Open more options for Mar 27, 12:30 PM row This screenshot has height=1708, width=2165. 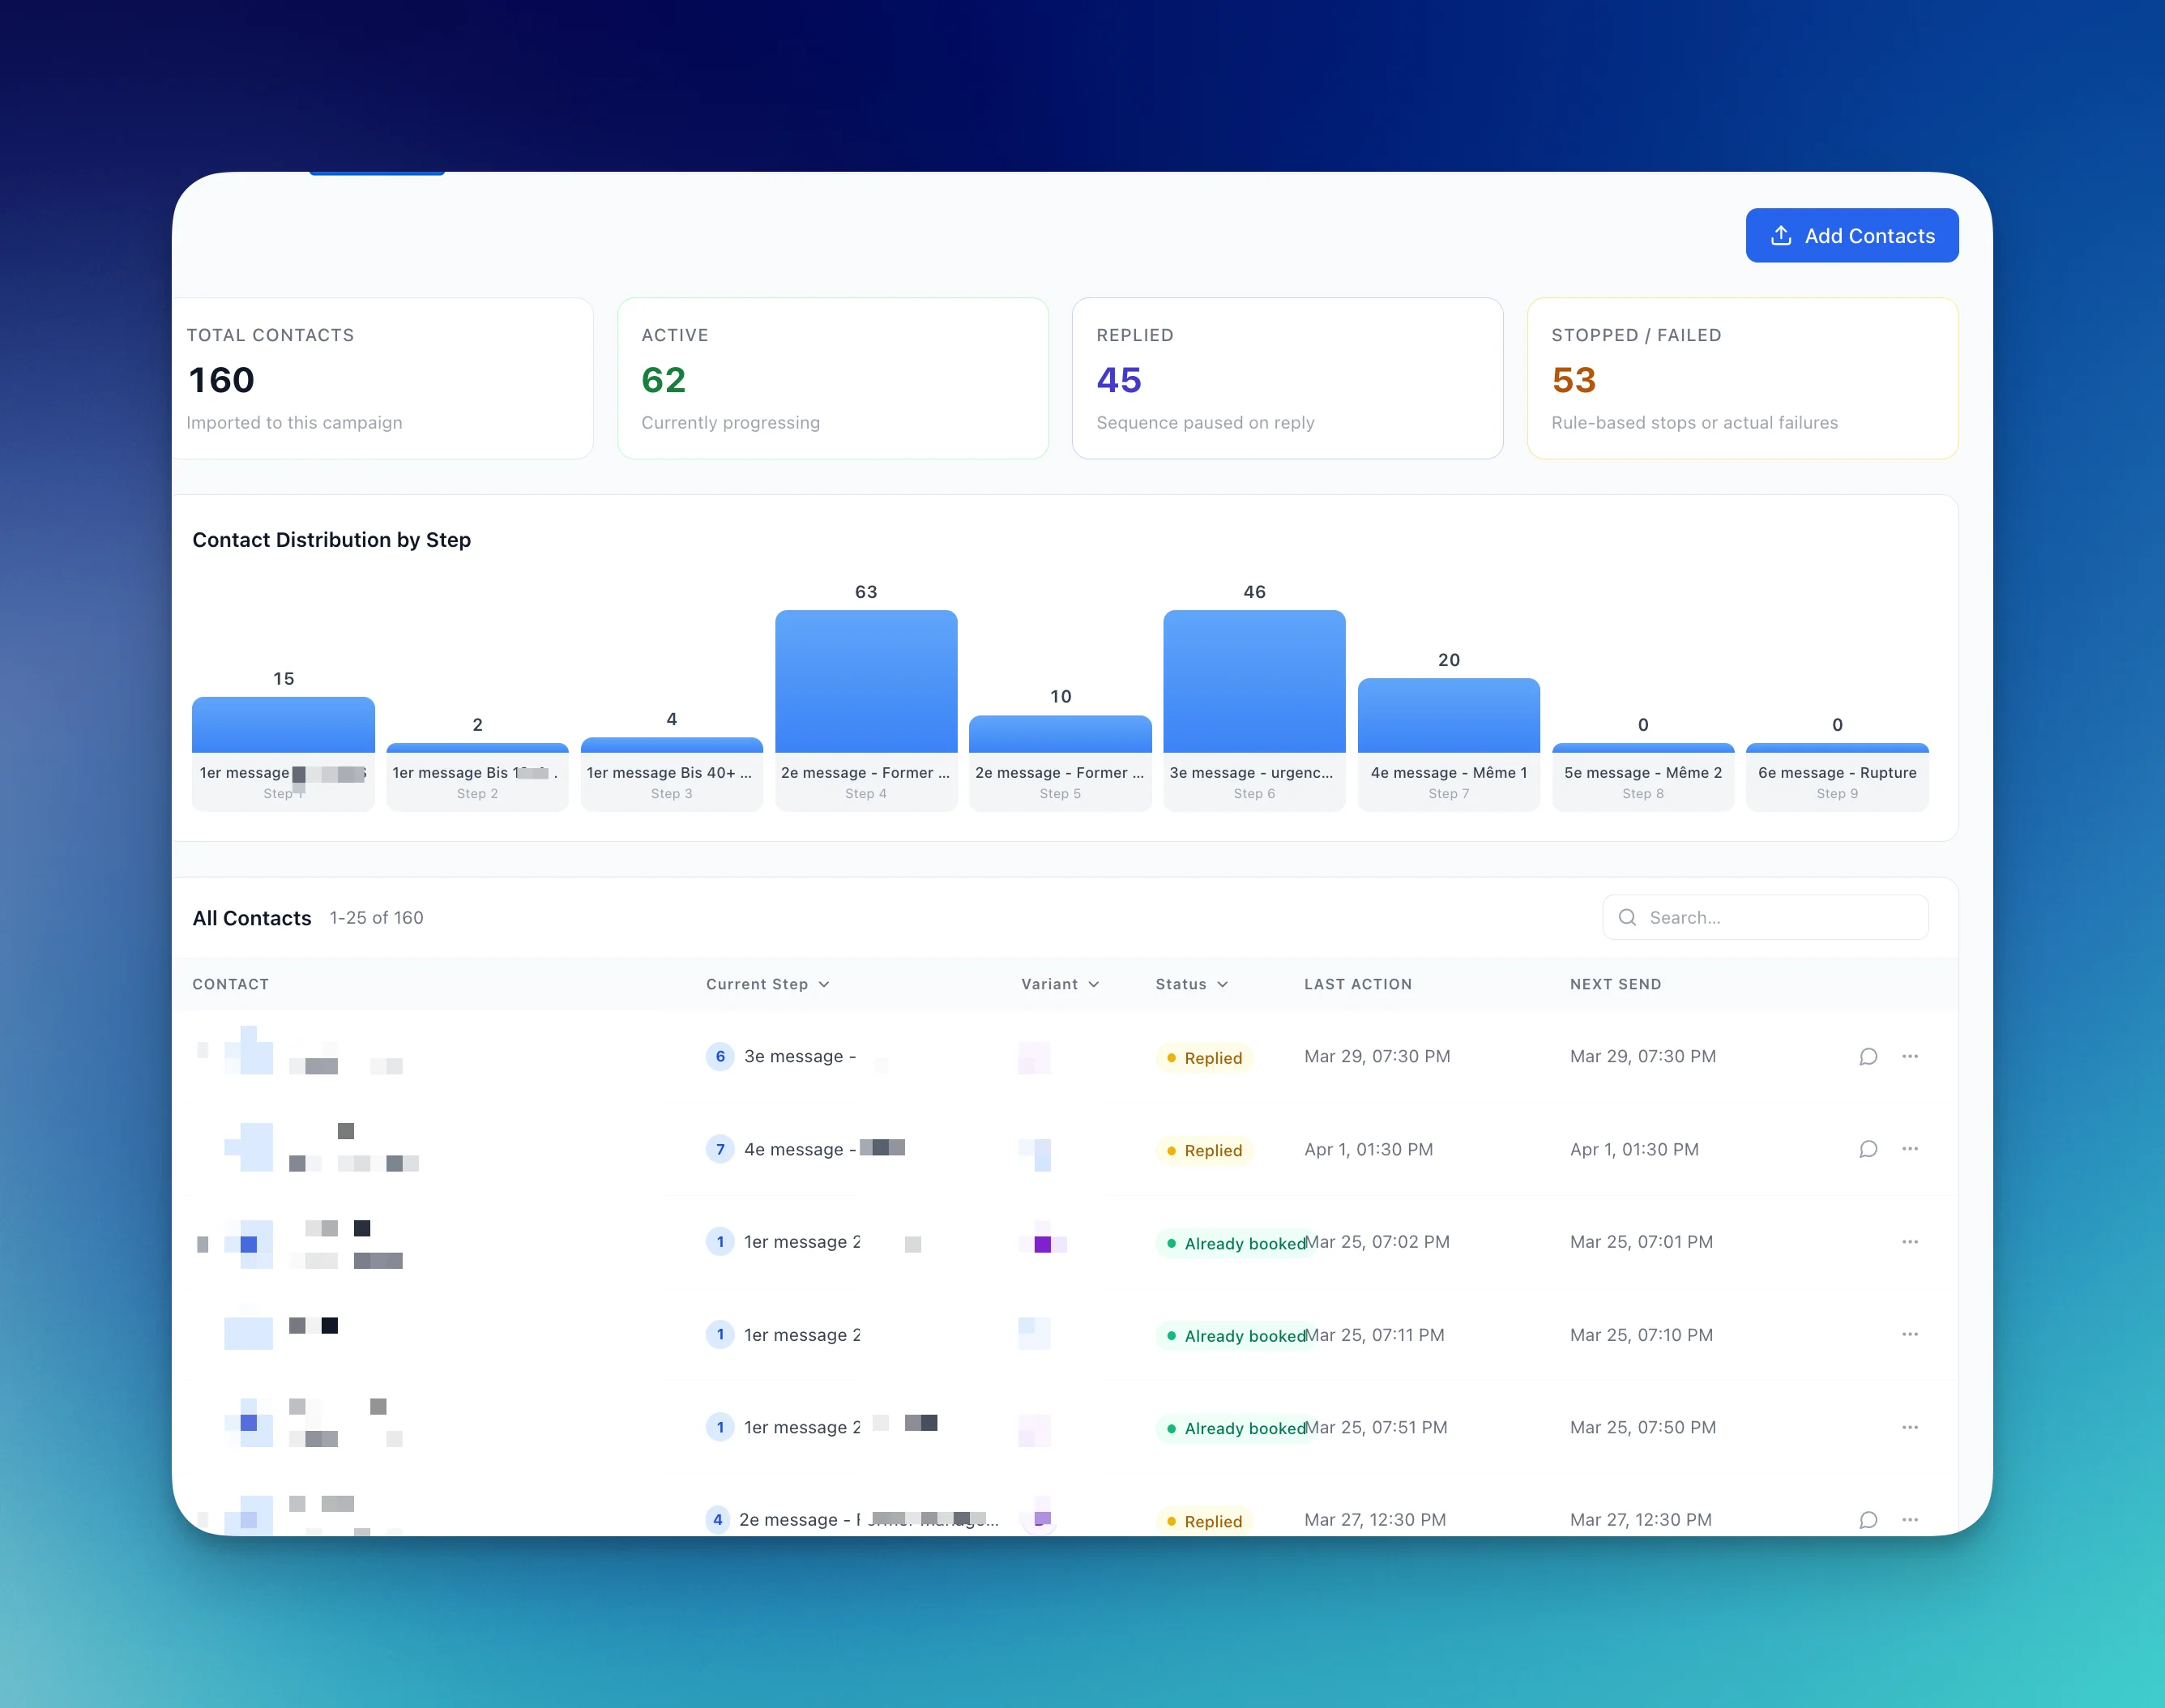pyautogui.click(x=1909, y=1520)
